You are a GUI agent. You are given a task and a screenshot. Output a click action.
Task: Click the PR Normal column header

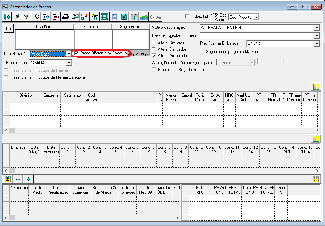click(274, 98)
